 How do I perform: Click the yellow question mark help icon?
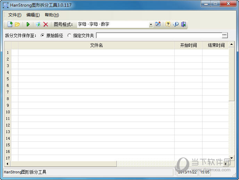pos(168,24)
